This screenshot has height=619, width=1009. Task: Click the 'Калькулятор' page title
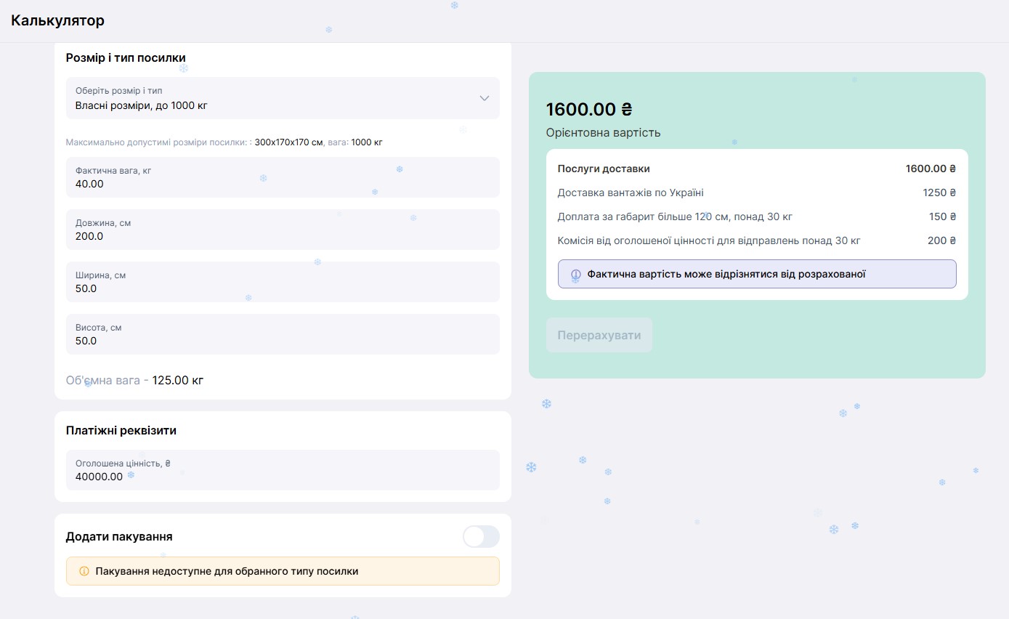(57, 20)
